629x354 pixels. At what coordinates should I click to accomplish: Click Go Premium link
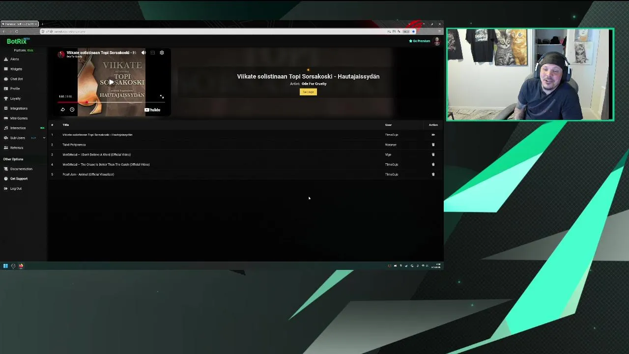tap(420, 41)
